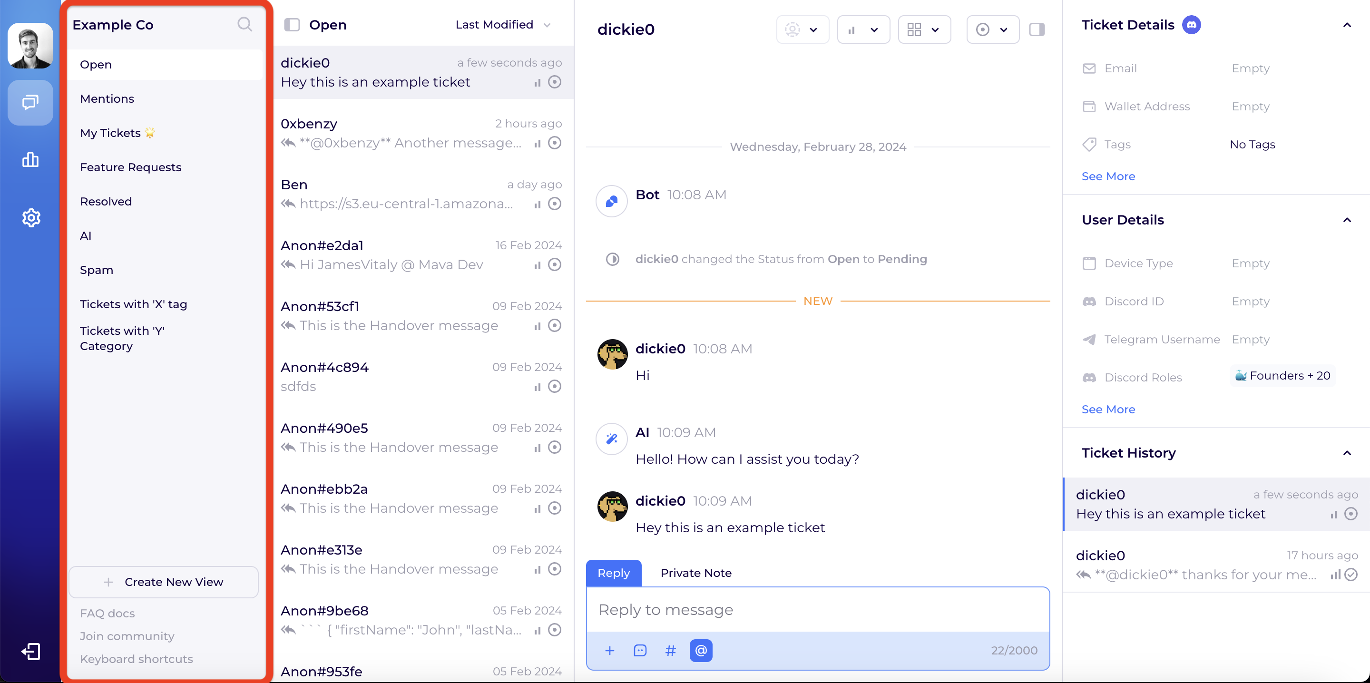Select the Feature Requests view
This screenshot has height=683, width=1370.
click(x=130, y=167)
